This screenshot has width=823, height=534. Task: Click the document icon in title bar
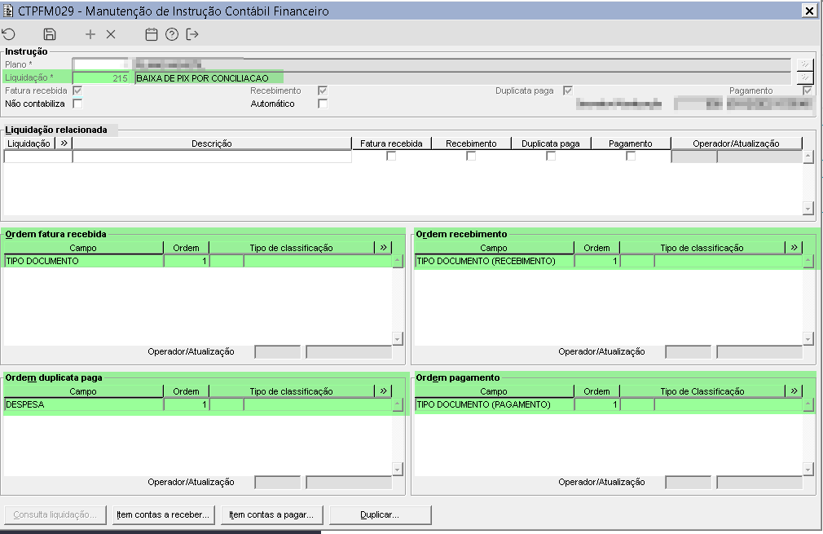coord(8,11)
